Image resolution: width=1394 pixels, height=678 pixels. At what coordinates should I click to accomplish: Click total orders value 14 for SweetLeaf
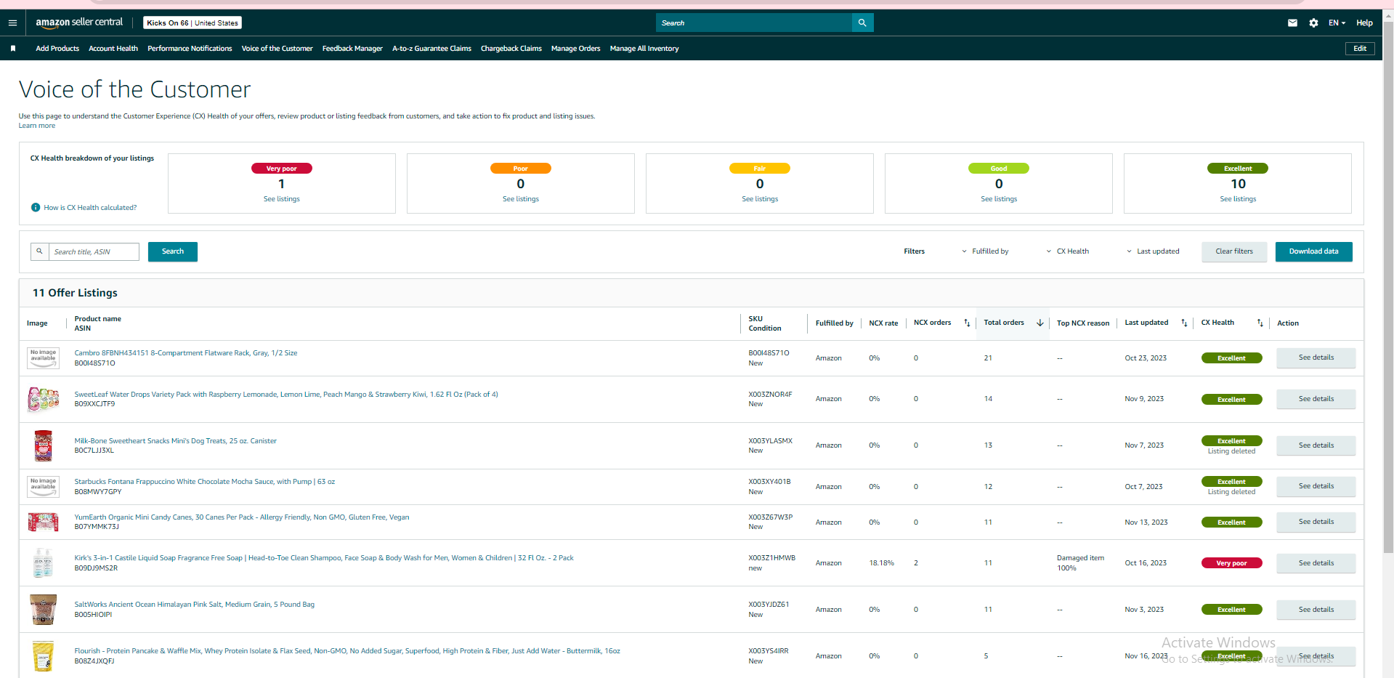[989, 399]
